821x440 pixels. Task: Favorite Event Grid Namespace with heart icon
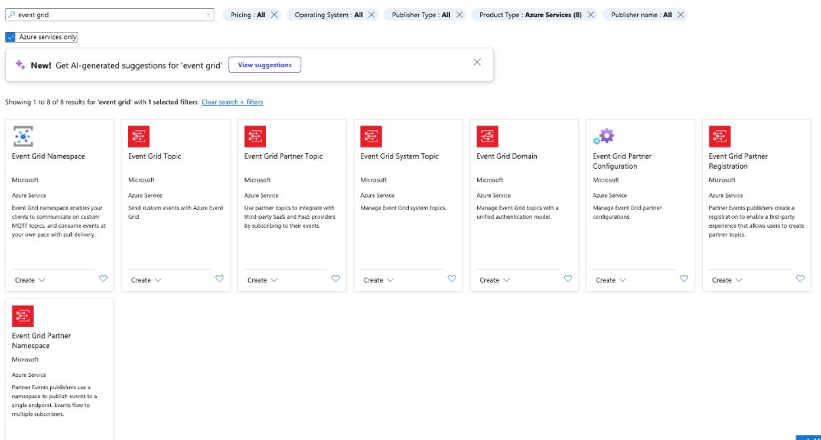[103, 279]
